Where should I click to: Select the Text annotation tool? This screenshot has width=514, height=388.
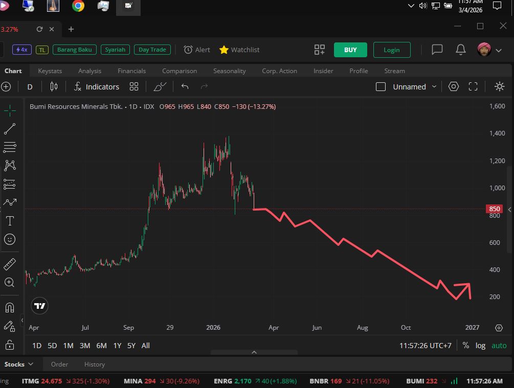10,221
